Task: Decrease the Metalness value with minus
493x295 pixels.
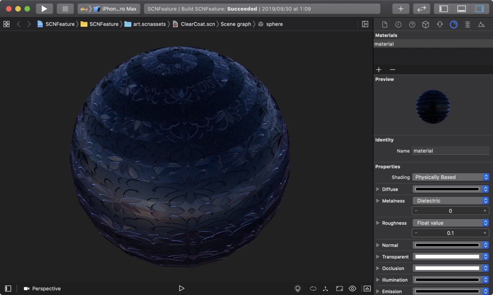Action: (416, 211)
